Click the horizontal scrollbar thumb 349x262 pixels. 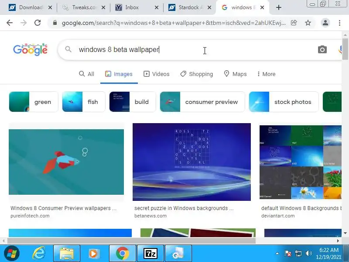point(131,241)
